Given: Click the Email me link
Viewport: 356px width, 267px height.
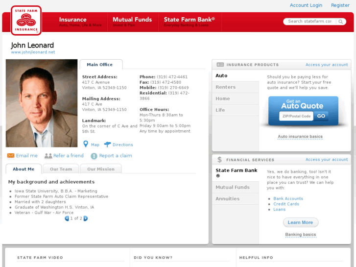Looking at the screenshot, I should pos(26,156).
